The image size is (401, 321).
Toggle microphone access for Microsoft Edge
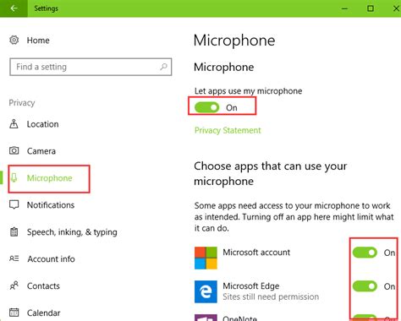point(365,286)
